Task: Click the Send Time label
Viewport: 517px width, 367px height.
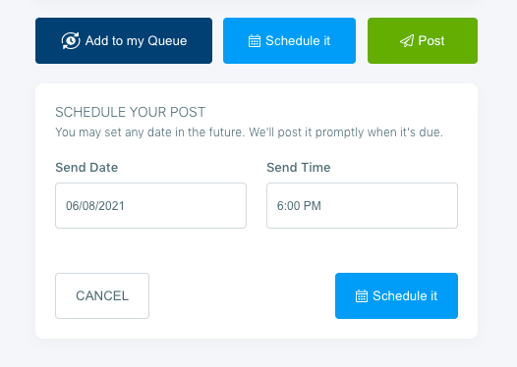Action: click(299, 168)
